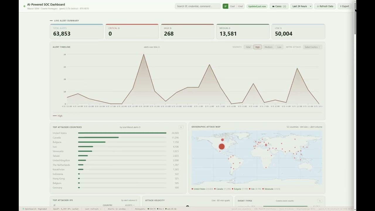Screen dimensions: 375x211
Task: Click the info icon by total Wazuh alerts
Action: 139,127
